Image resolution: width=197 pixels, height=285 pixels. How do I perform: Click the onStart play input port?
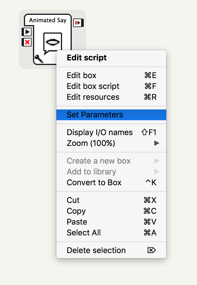(27, 32)
